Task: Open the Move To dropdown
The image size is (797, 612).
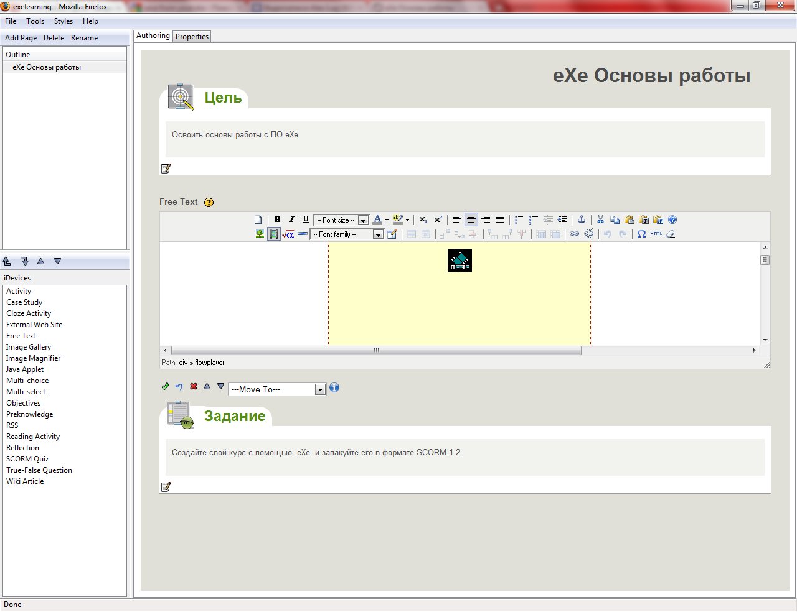Action: click(277, 389)
